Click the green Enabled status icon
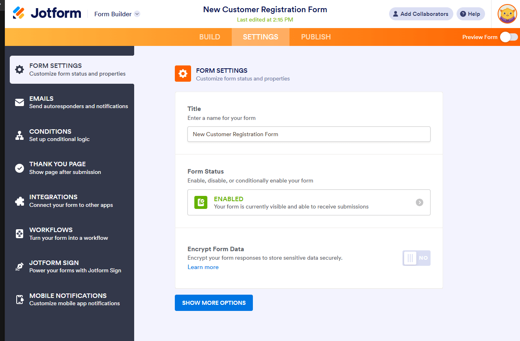The height and width of the screenshot is (341, 520). pos(201,202)
